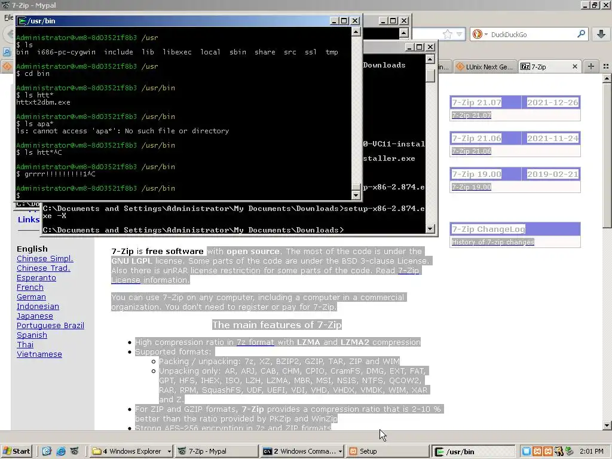This screenshot has height=459, width=612.
Task: Open the 7-Zip 21.07 news link
Action: (471, 115)
